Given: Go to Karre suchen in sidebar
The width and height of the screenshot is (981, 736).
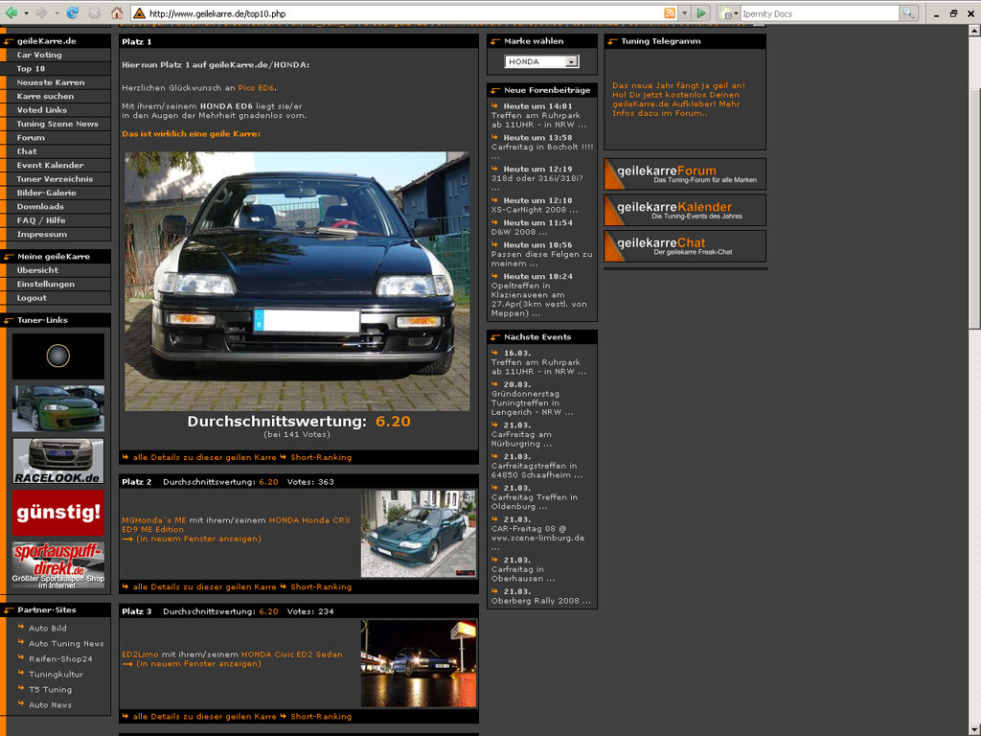Looking at the screenshot, I should click(x=45, y=97).
